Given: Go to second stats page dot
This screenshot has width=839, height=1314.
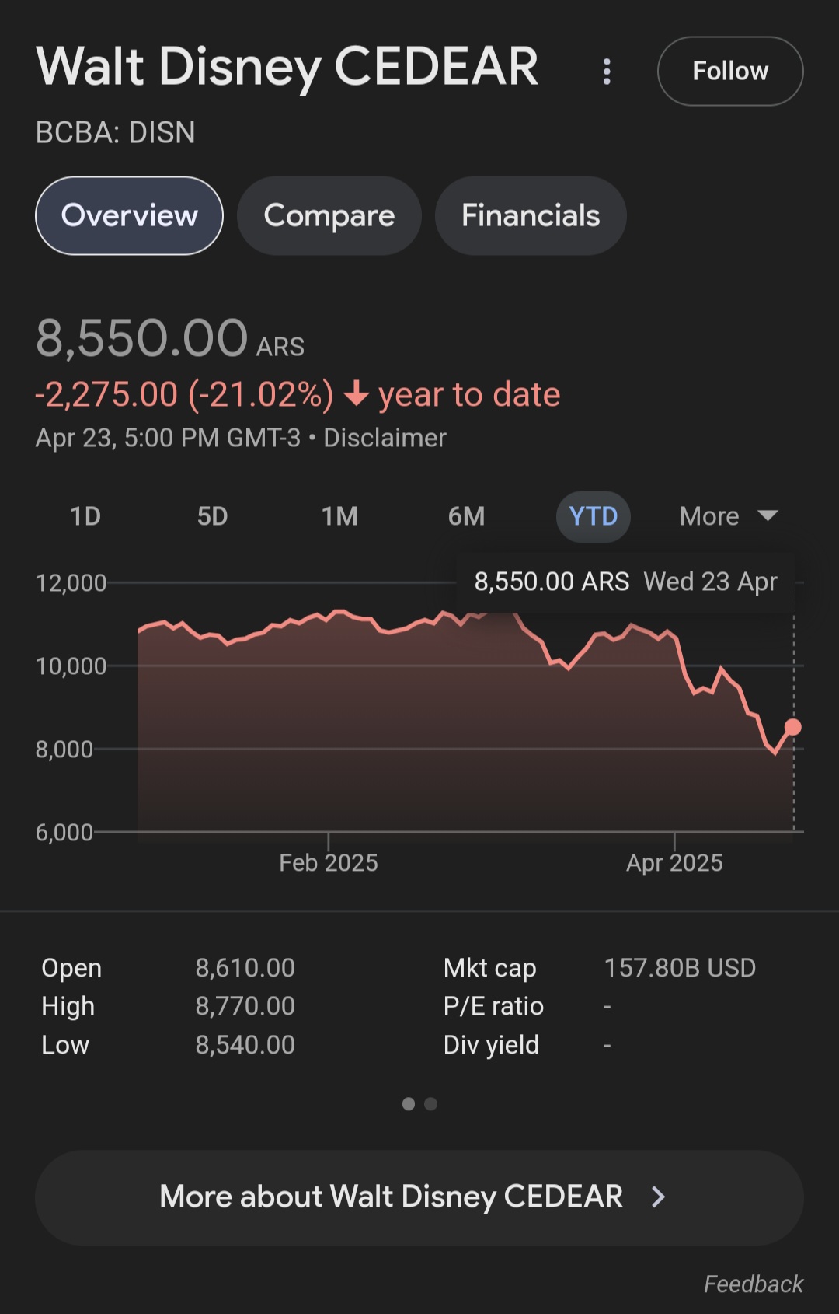Looking at the screenshot, I should 431,1104.
